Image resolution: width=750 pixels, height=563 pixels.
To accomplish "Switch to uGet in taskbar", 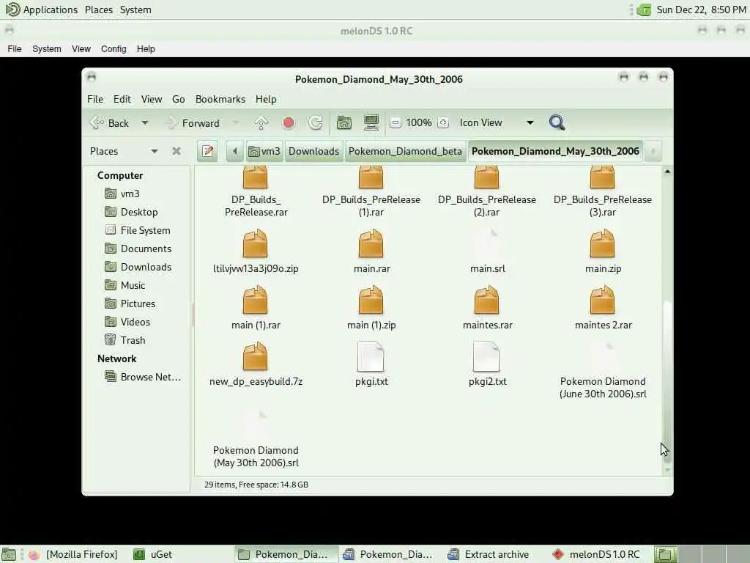I will tap(153, 554).
